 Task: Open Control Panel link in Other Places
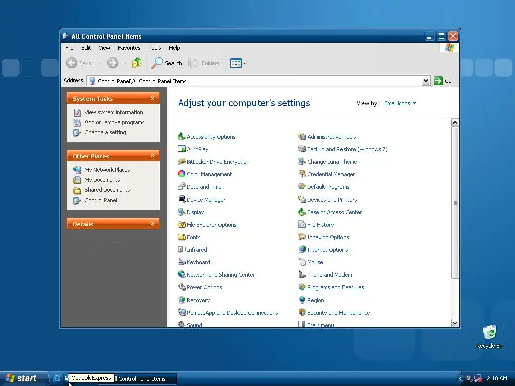101,200
